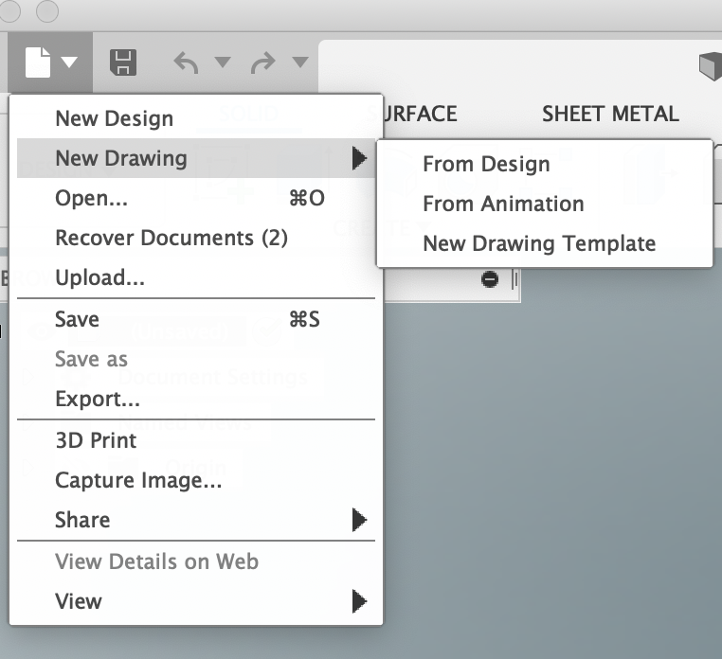722x659 pixels.
Task: Open the Undo history dropdown arrow
Action: point(223,62)
